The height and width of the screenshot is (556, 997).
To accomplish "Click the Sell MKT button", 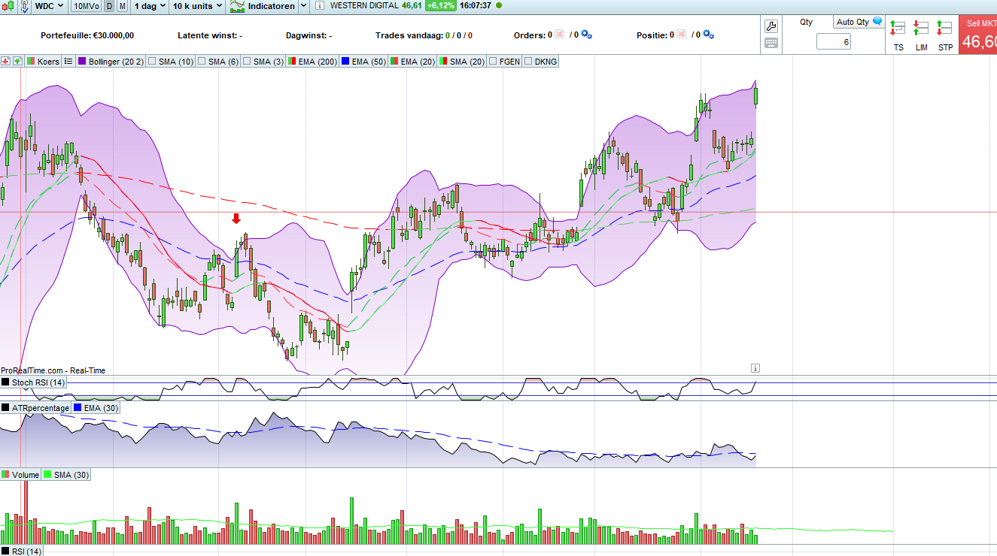I will click(x=978, y=35).
